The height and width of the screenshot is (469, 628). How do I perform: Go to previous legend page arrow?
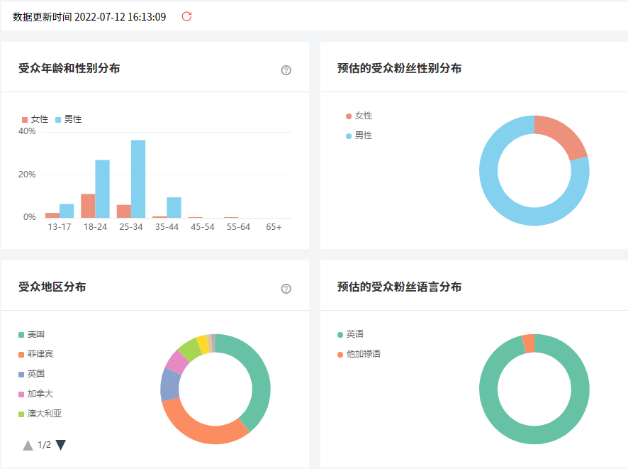(x=28, y=445)
